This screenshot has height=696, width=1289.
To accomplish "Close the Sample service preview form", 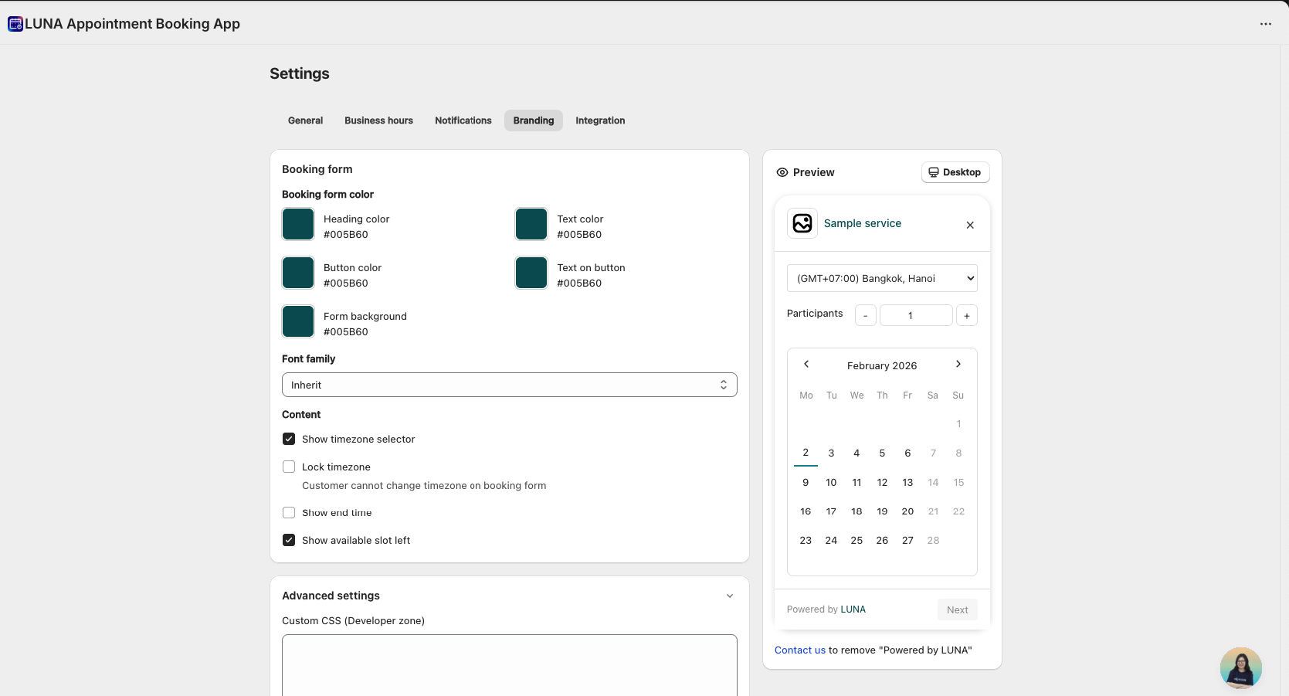I will (970, 225).
